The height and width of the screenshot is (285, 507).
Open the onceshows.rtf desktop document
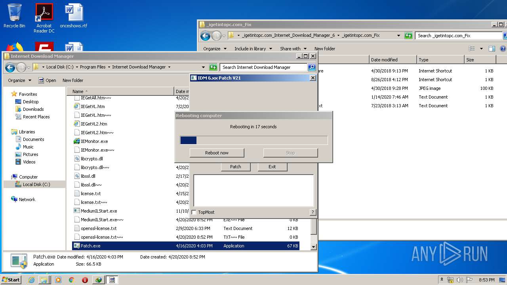pyautogui.click(x=74, y=16)
